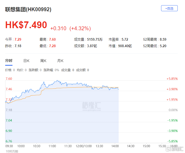The width and height of the screenshot is (185, 153).
Task: Click the 市盈率 P/E value 5.72
Action: (x=125, y=39)
